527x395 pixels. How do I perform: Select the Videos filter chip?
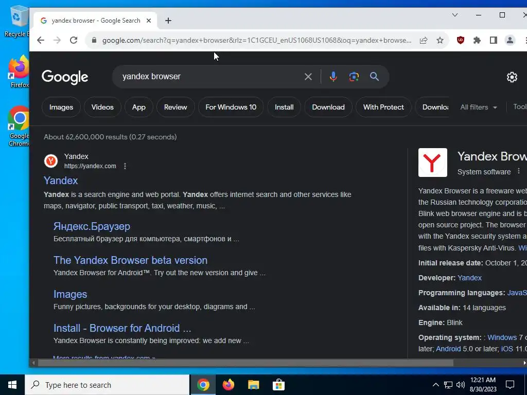[102, 107]
